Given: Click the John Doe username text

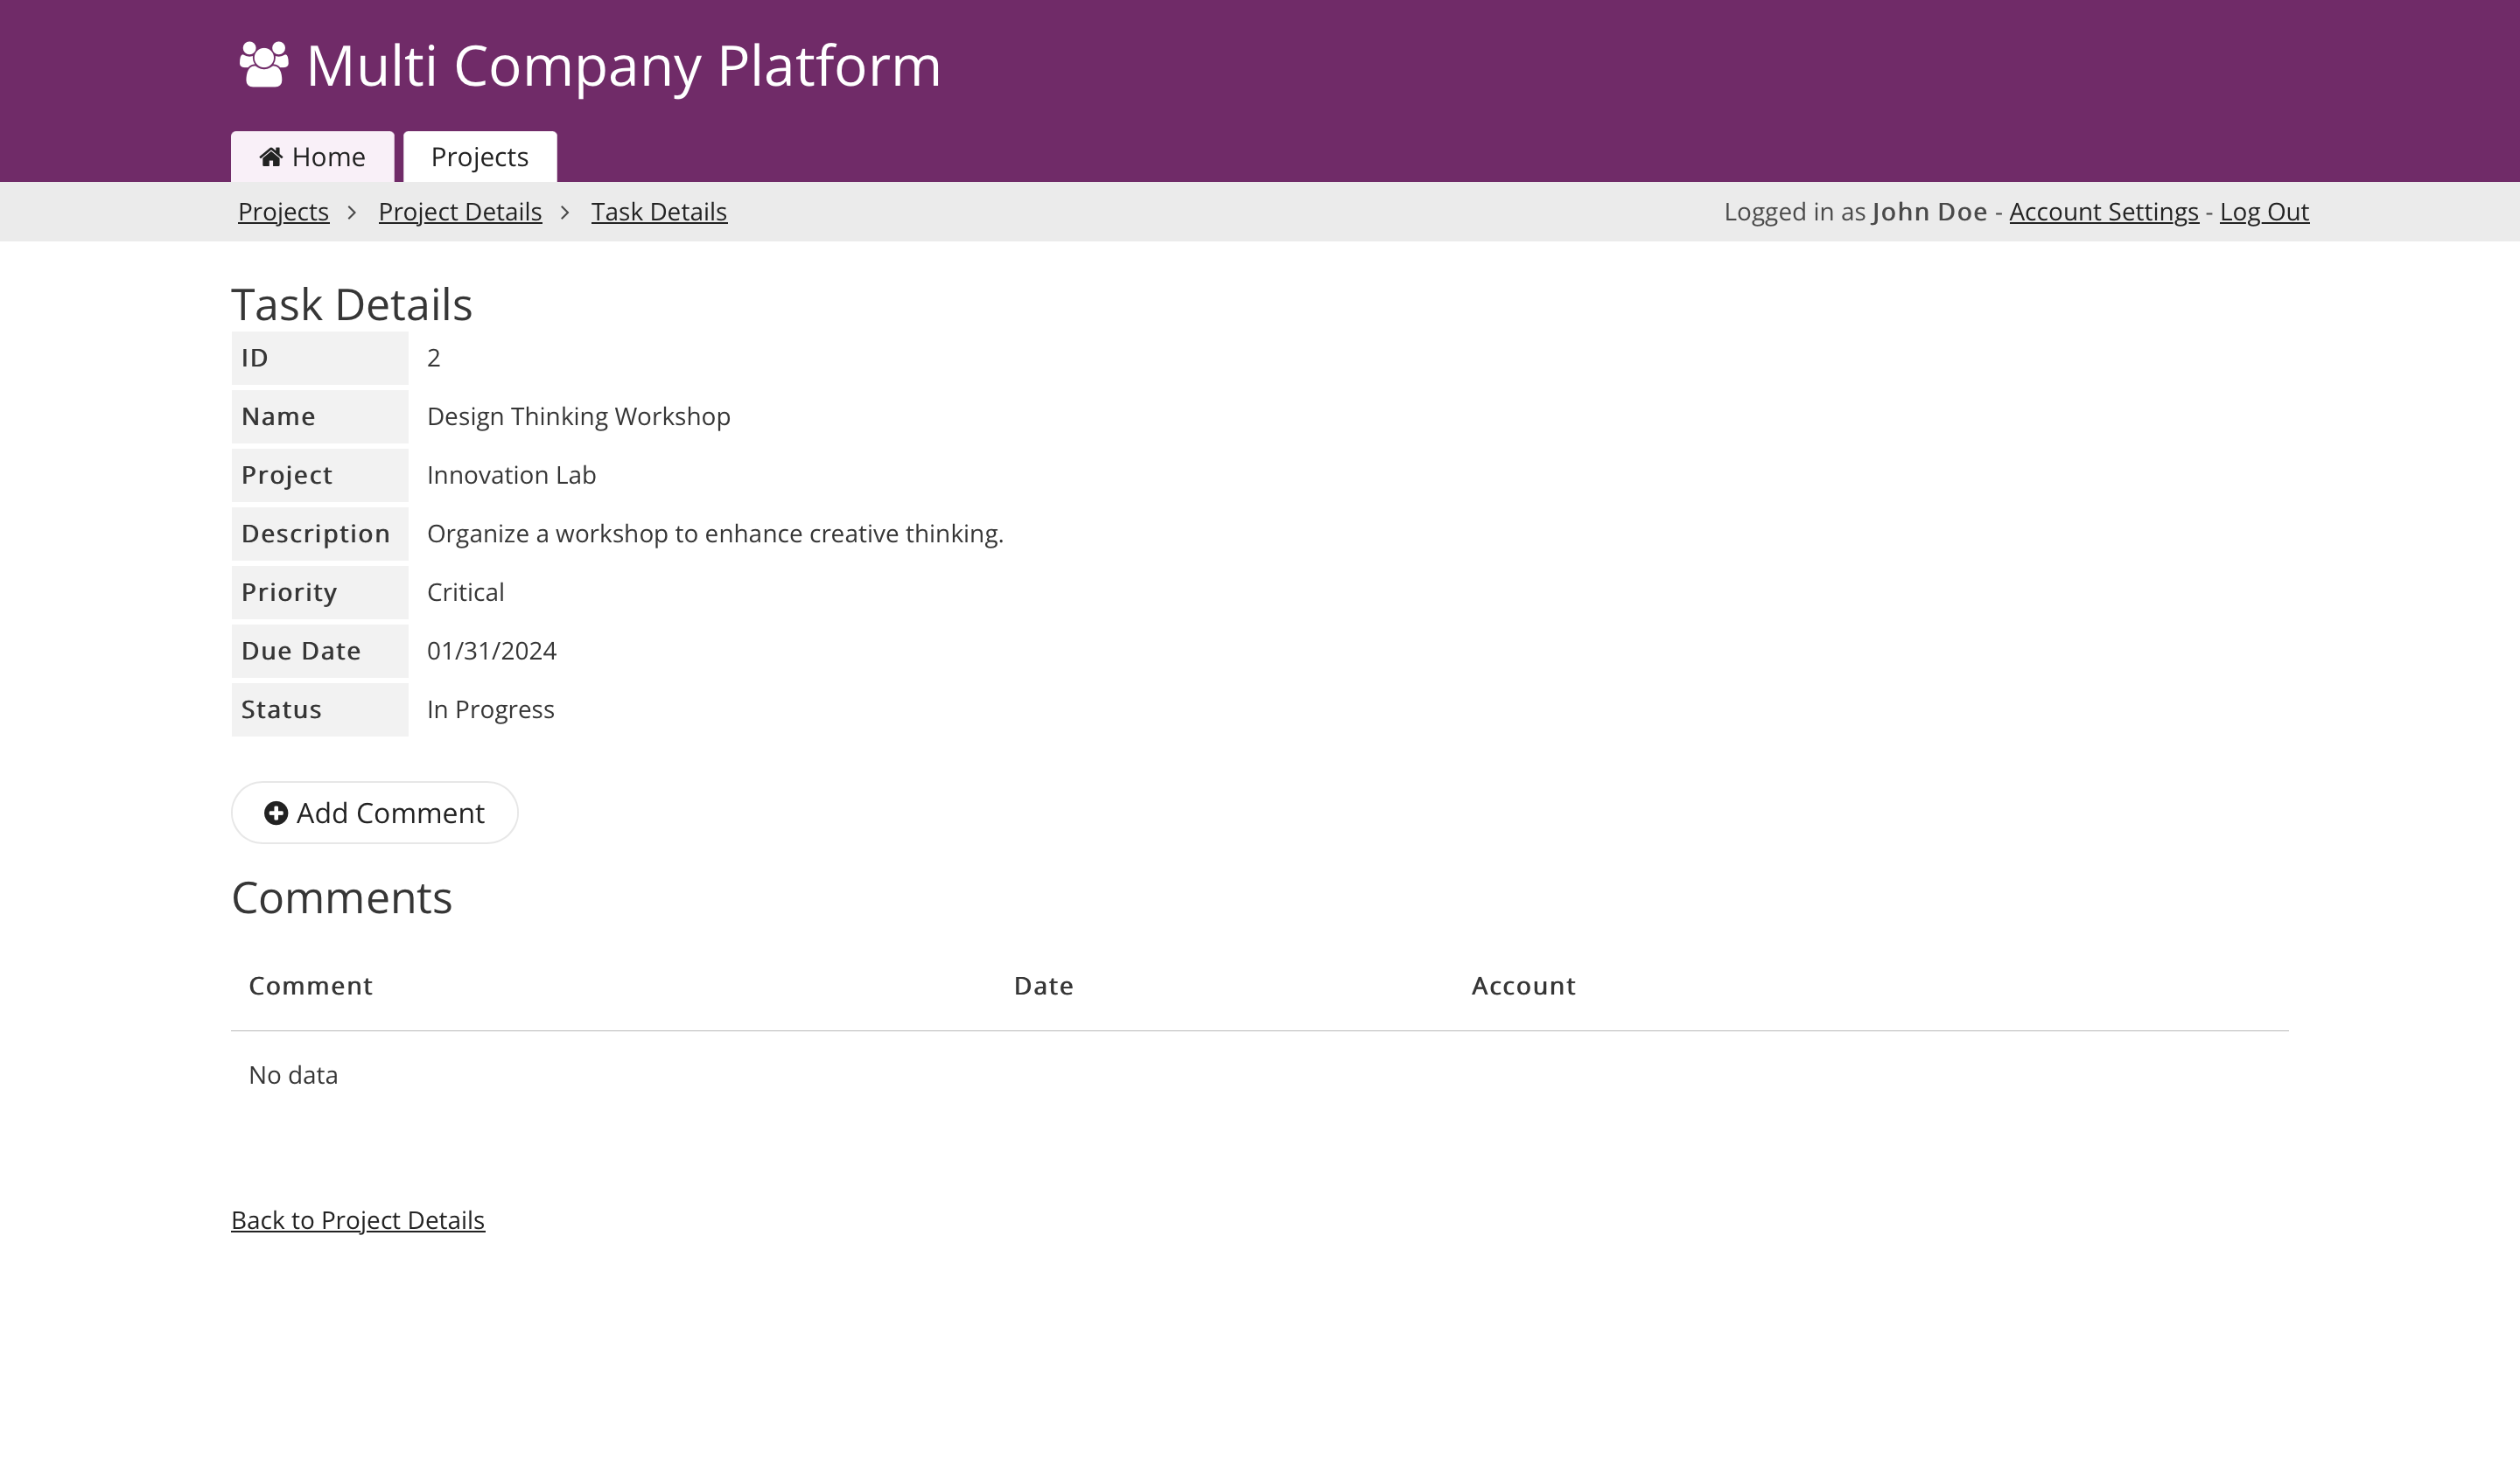Looking at the screenshot, I should click(1929, 212).
